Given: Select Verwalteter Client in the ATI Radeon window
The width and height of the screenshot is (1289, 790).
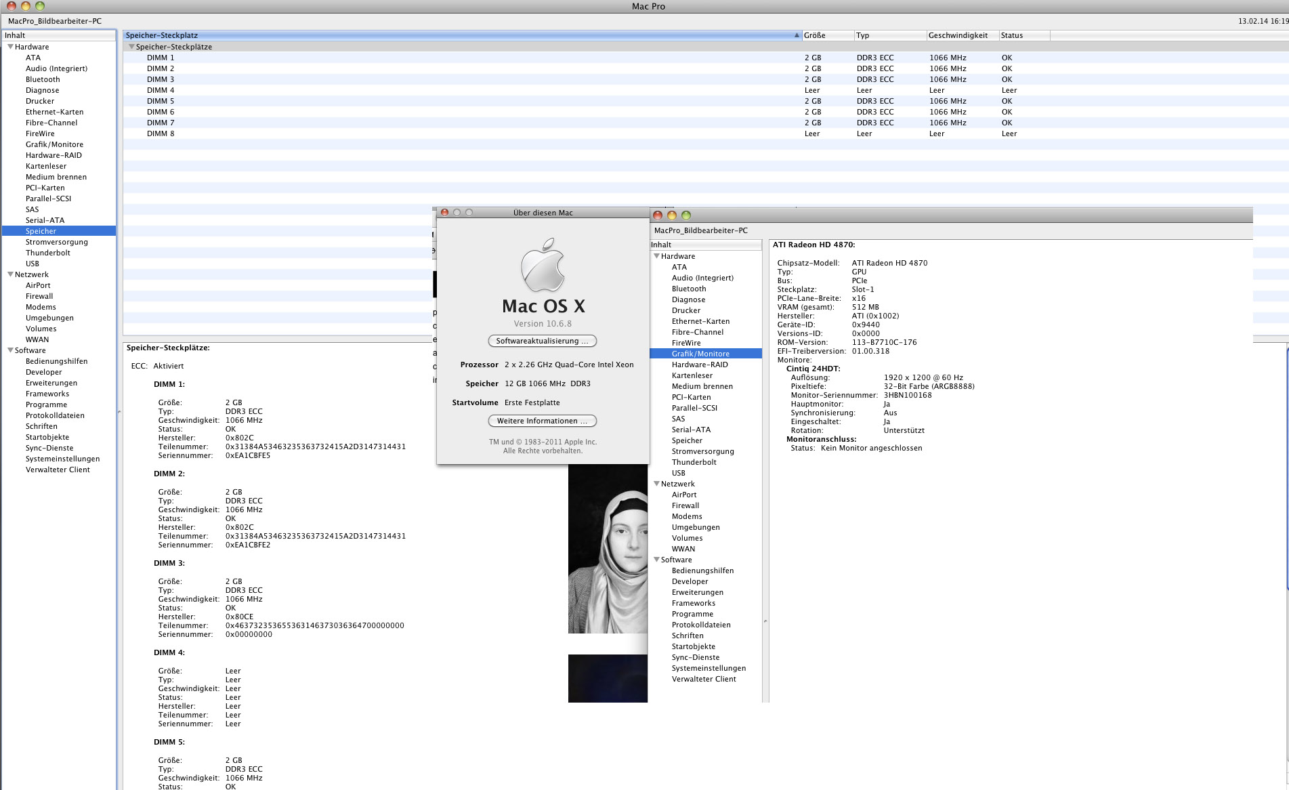Looking at the screenshot, I should tap(704, 679).
